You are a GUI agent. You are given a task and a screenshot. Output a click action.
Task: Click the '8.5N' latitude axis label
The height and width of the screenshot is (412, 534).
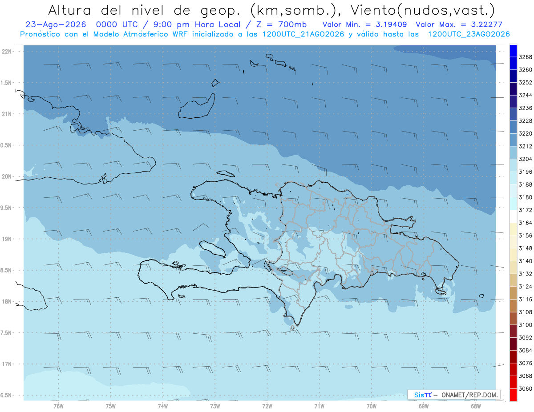click(x=6, y=270)
